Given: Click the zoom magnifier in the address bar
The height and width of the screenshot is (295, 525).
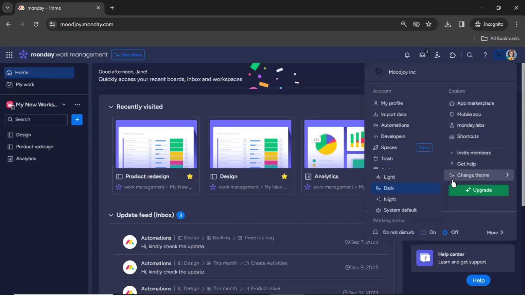Looking at the screenshot, I should [404, 24].
